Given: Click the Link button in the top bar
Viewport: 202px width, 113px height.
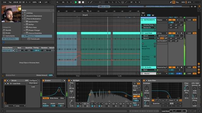Looking at the screenshot, I should (x=5, y=2).
